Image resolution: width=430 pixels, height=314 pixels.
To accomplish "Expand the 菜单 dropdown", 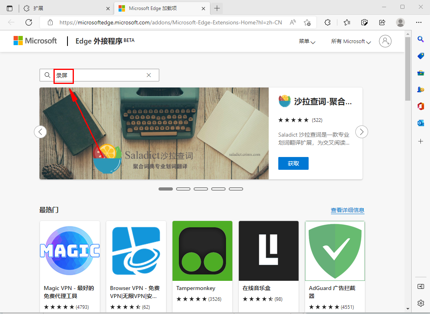I will tap(307, 41).
